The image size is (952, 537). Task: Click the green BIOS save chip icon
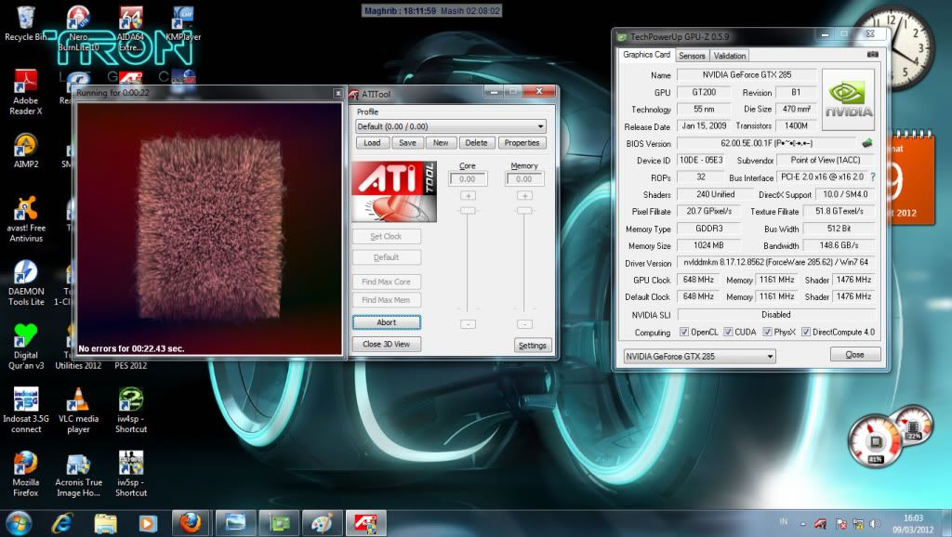pos(867,143)
